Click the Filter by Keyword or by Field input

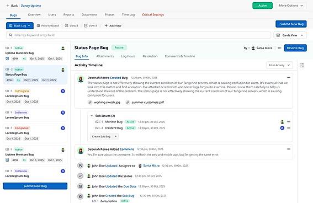139,35
